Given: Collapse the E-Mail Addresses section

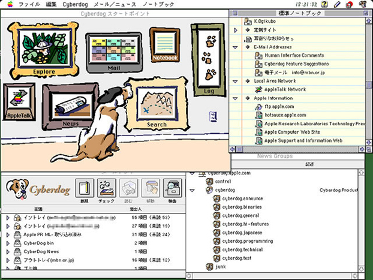Looking at the screenshot, I should (235, 47).
